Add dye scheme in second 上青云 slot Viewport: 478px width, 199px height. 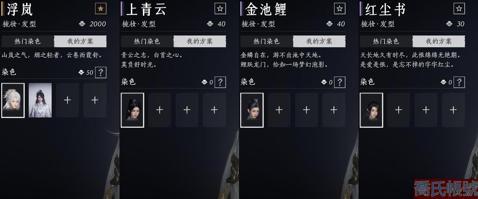(x=160, y=110)
